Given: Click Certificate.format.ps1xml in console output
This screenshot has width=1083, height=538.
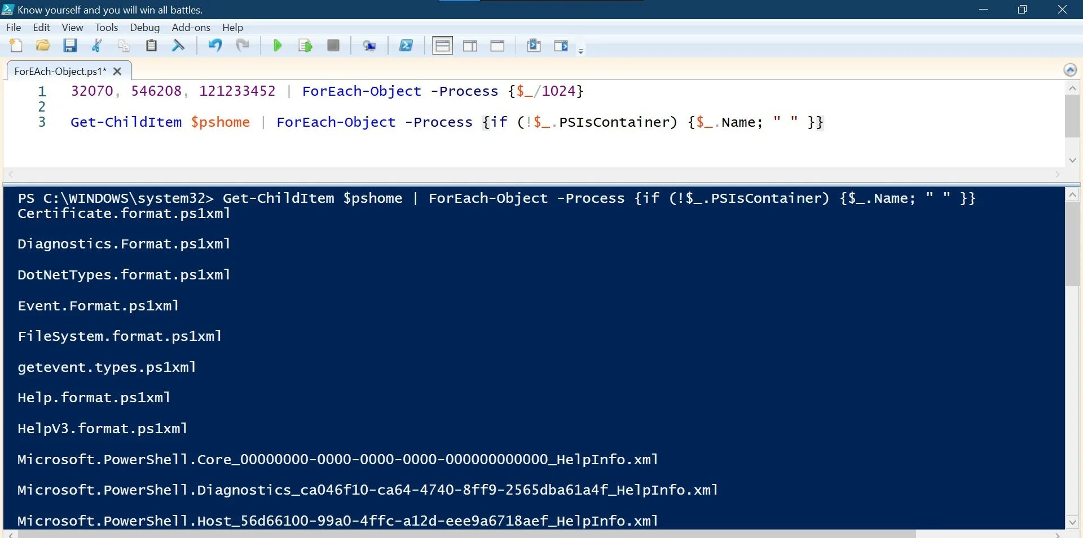Looking at the screenshot, I should 124,214.
